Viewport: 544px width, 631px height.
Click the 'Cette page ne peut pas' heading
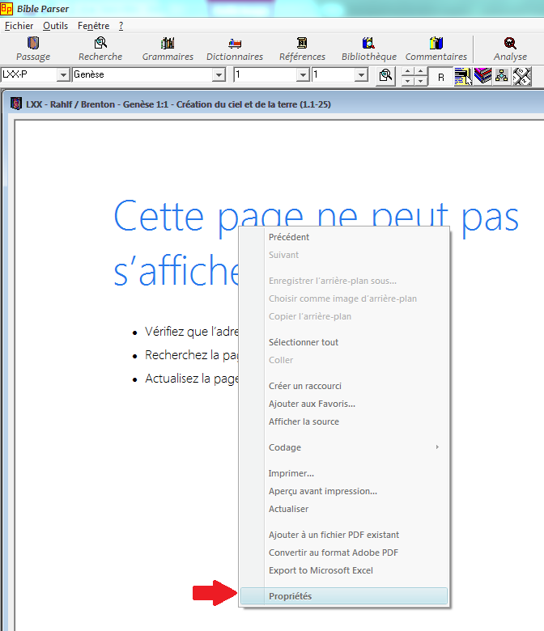316,218
